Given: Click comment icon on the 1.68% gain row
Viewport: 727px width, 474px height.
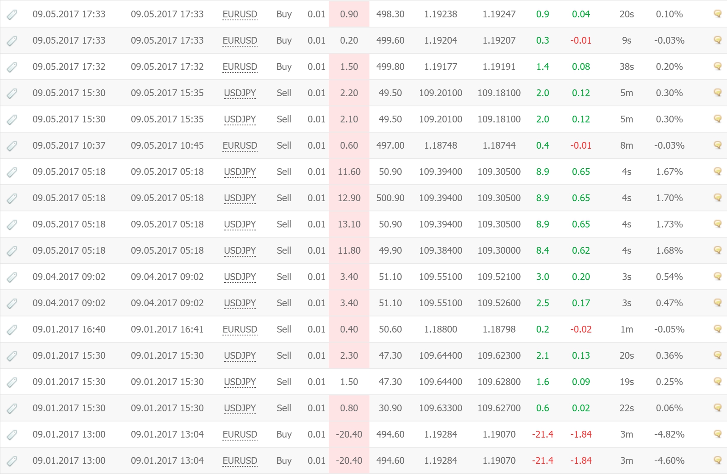Looking at the screenshot, I should [x=717, y=250].
